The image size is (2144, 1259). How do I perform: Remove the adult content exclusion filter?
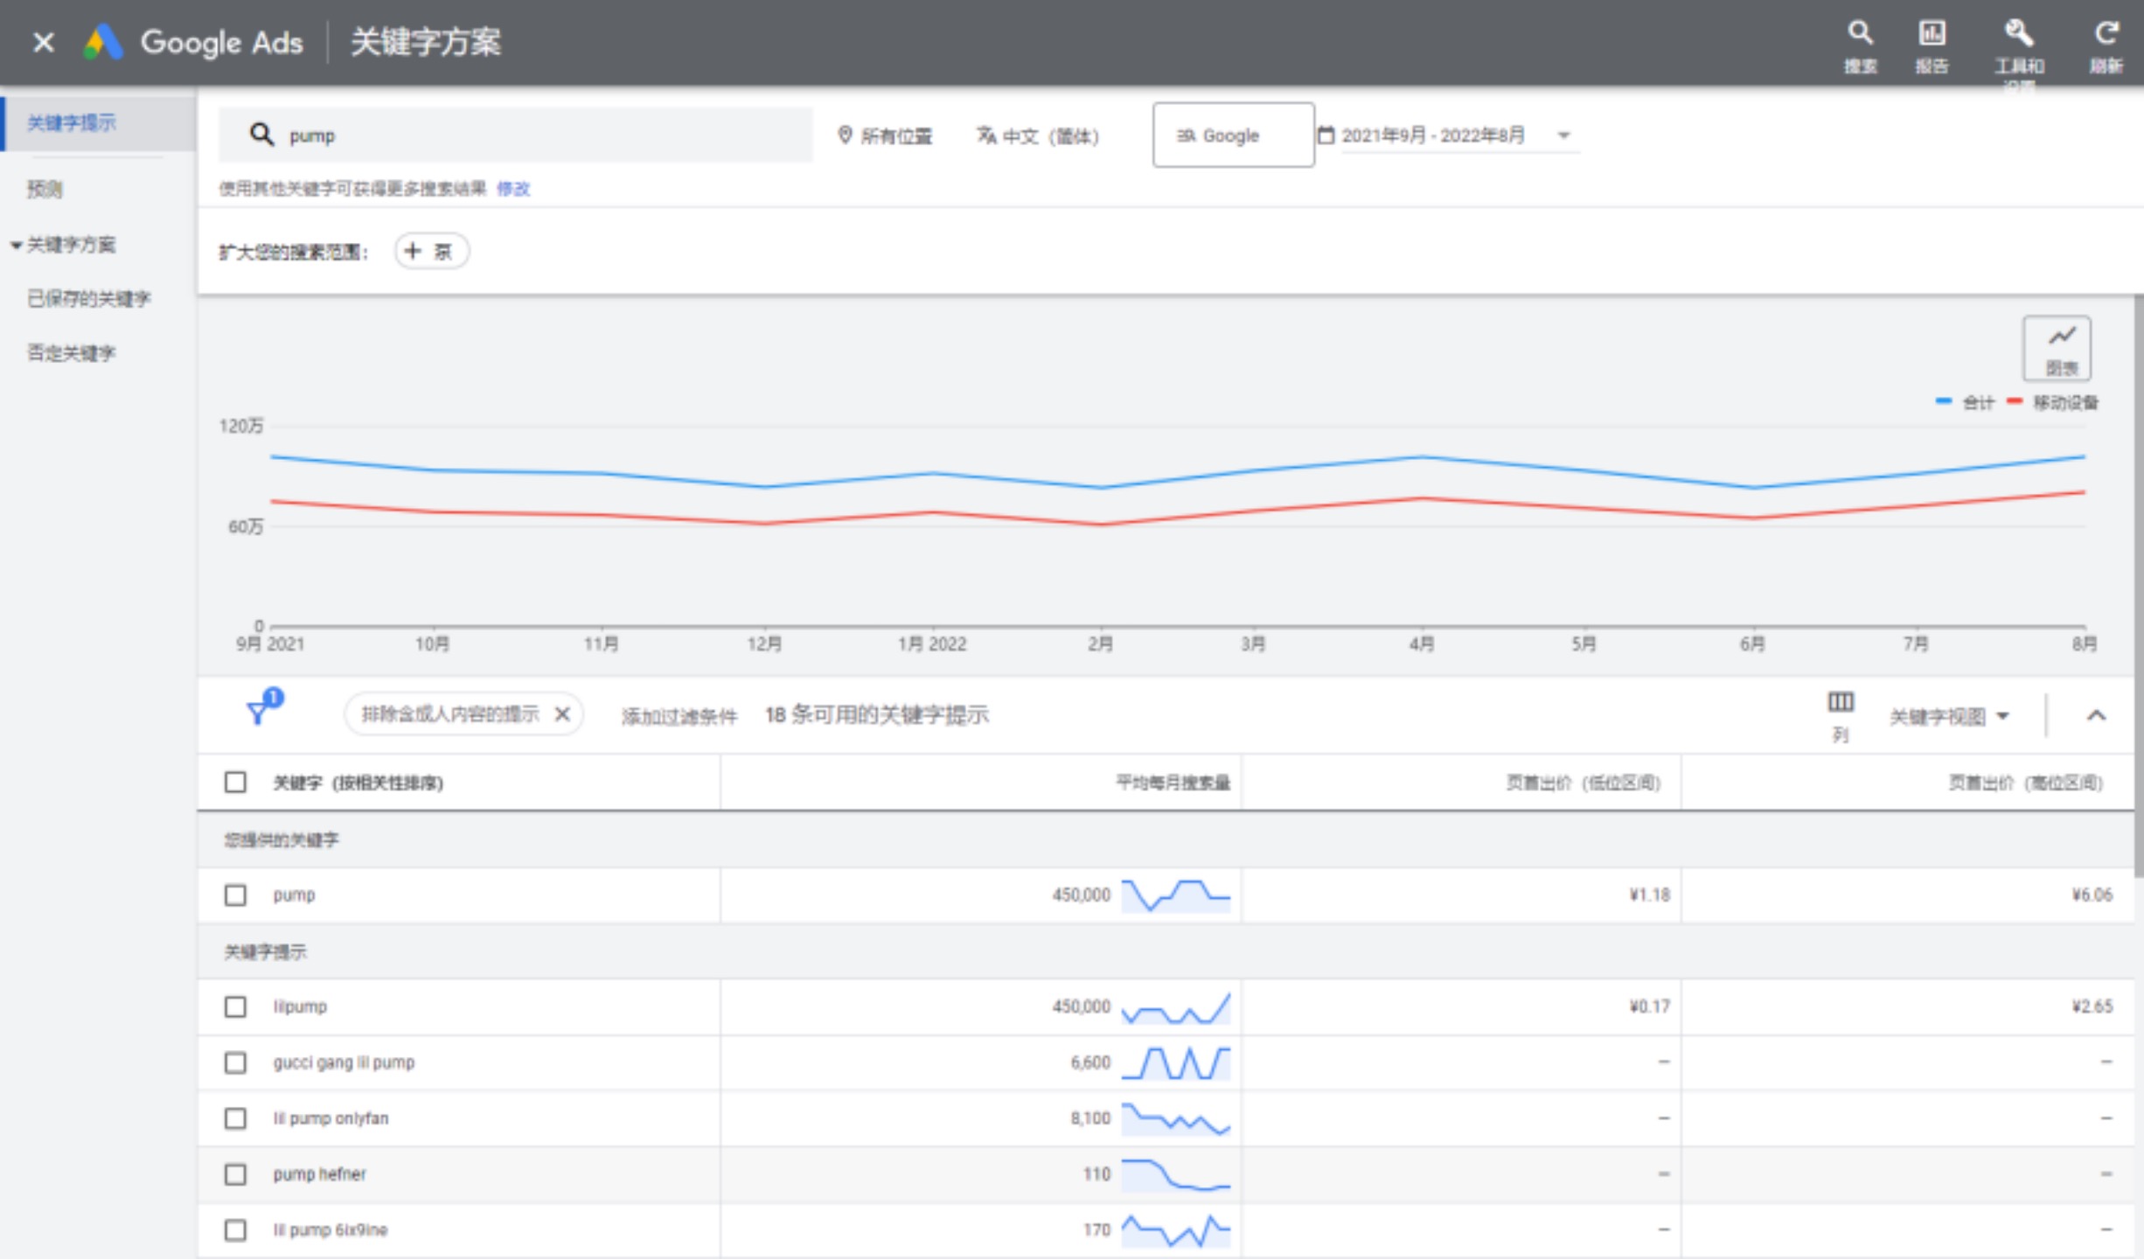coord(562,714)
